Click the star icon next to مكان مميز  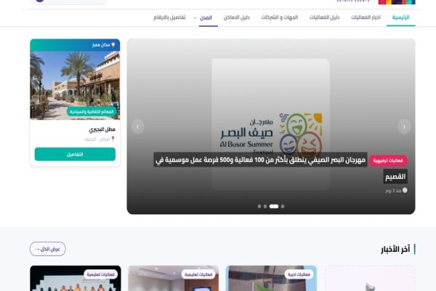[x=113, y=44]
